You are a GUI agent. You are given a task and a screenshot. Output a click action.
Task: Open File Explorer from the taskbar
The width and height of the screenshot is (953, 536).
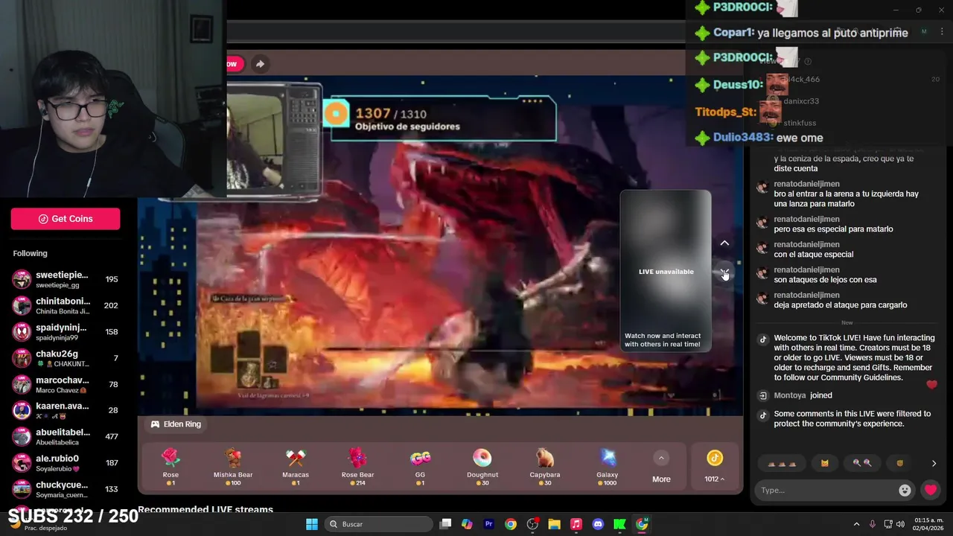tap(554, 524)
